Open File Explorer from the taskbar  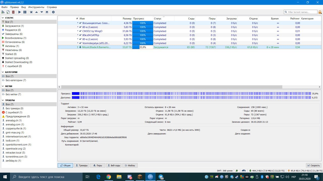(x=119, y=177)
